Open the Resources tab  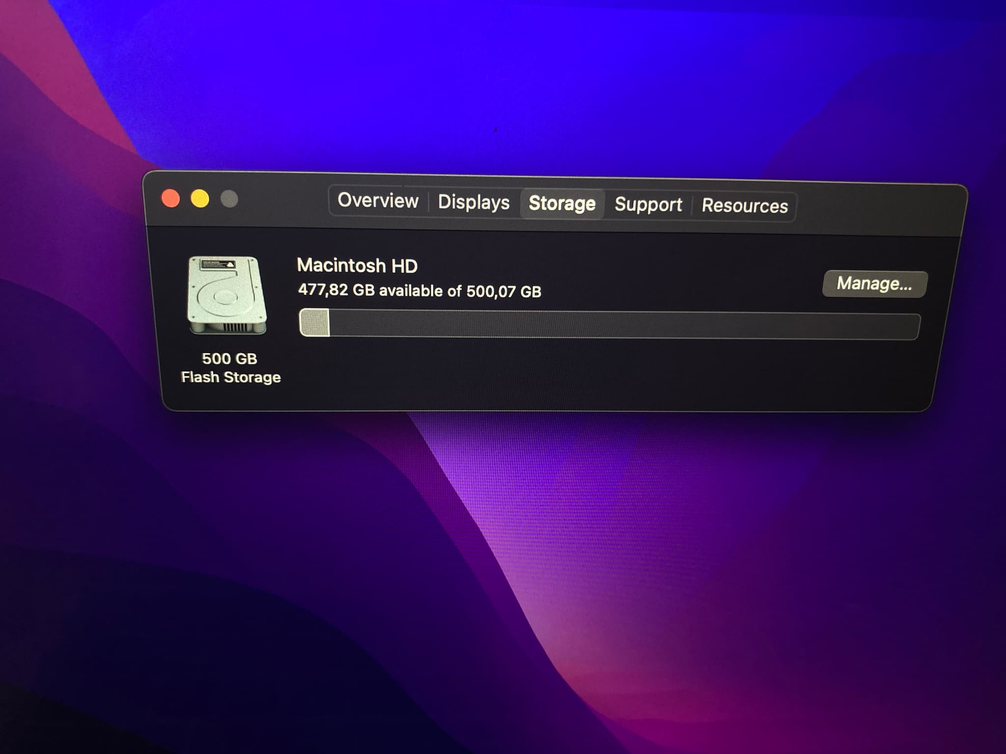(745, 206)
